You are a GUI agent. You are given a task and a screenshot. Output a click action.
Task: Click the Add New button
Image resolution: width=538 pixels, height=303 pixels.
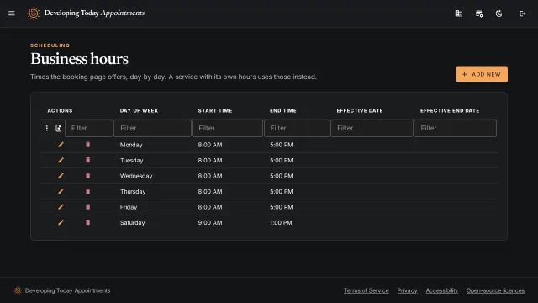(x=482, y=74)
